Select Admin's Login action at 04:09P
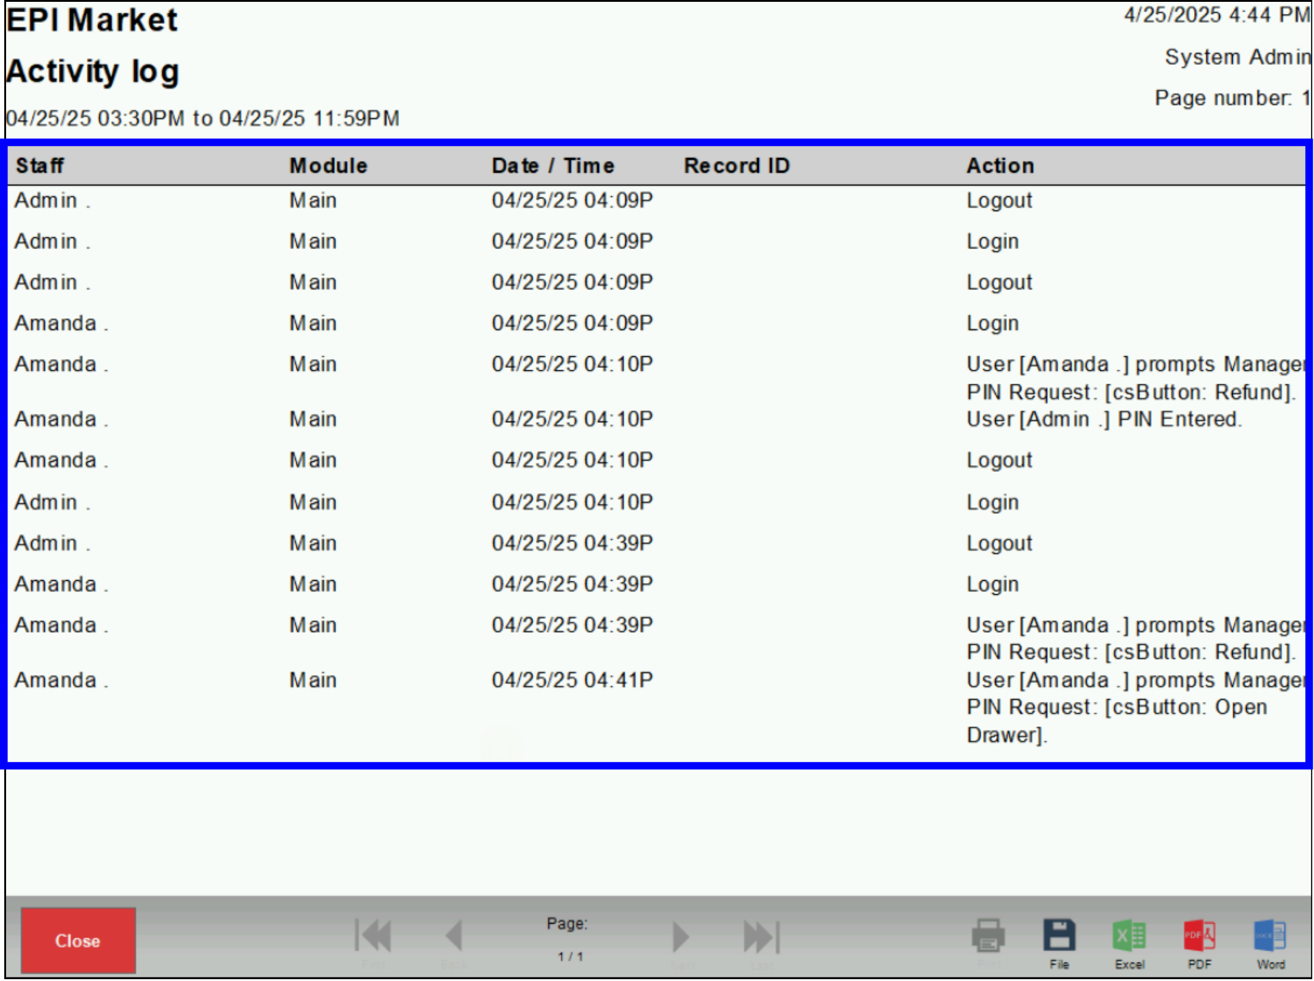The height and width of the screenshot is (981, 1314). point(993,242)
